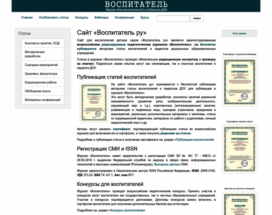The image size is (272, 215).
Task: Open Конспекты занятий, ООД category
Action: (x=43, y=43)
